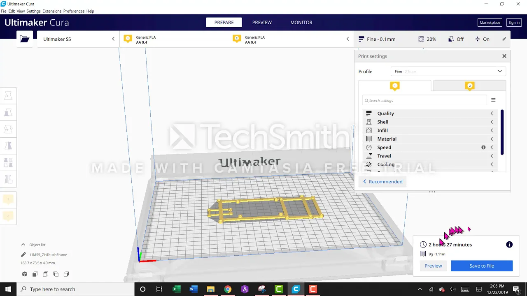Image resolution: width=527 pixels, height=296 pixels.
Task: Click the Search settings field
Action: [x=425, y=100]
